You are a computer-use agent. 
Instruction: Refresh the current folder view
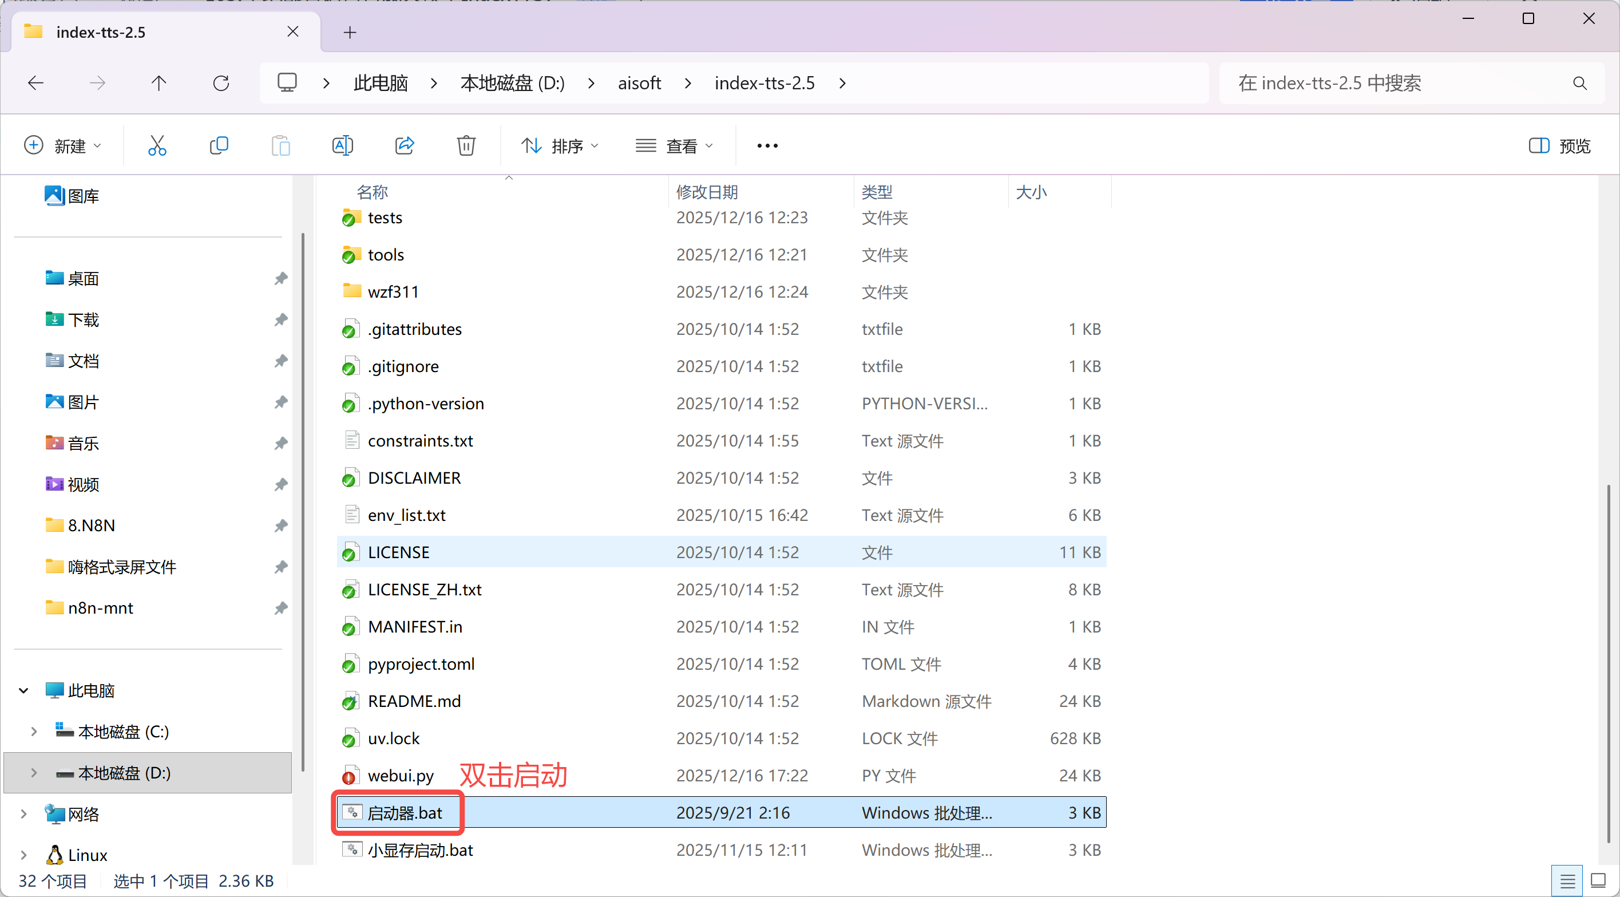click(x=221, y=83)
